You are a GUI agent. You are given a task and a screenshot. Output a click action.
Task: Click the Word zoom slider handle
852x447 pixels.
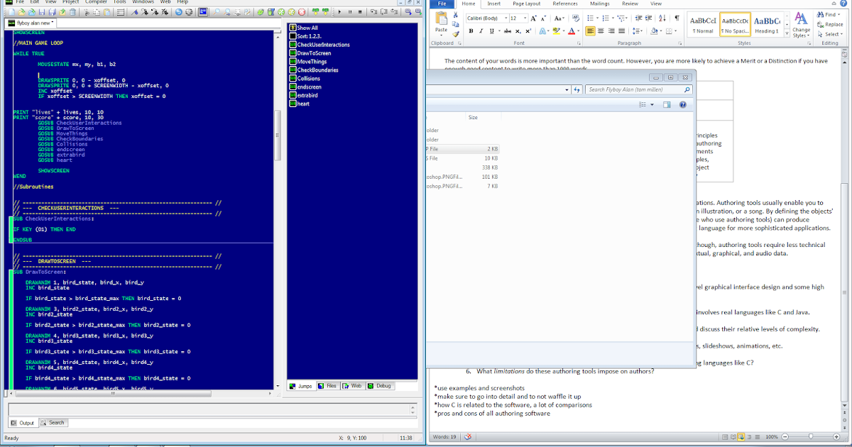click(811, 436)
